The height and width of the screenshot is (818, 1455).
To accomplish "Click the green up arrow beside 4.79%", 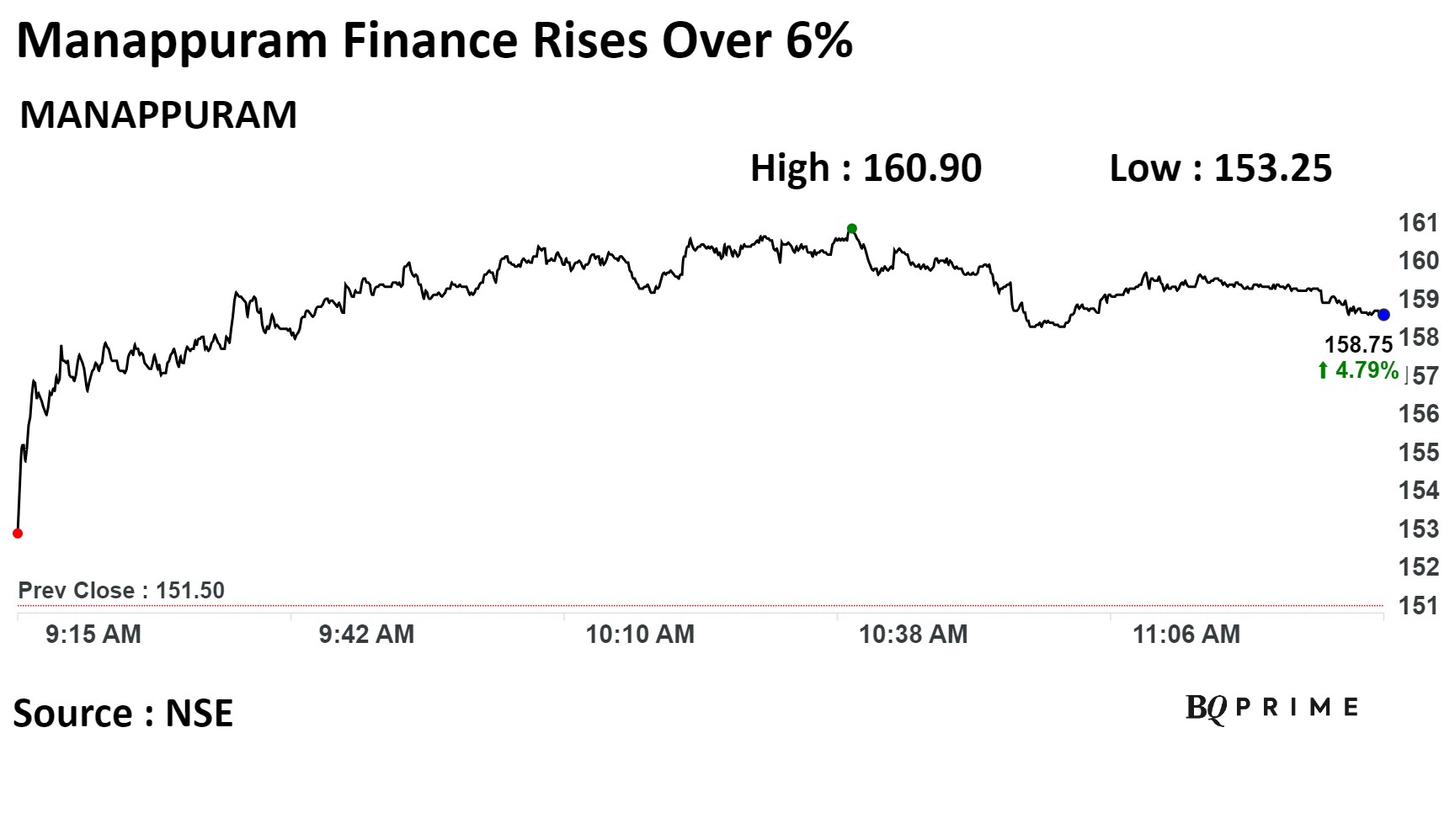I will (1323, 370).
